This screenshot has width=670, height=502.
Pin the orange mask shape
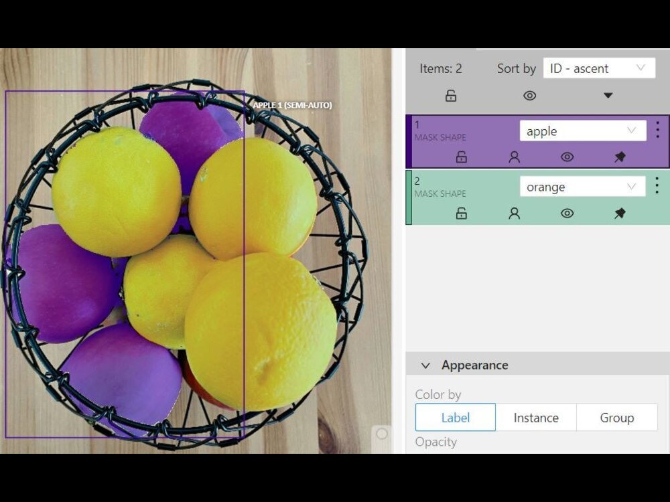coord(620,213)
